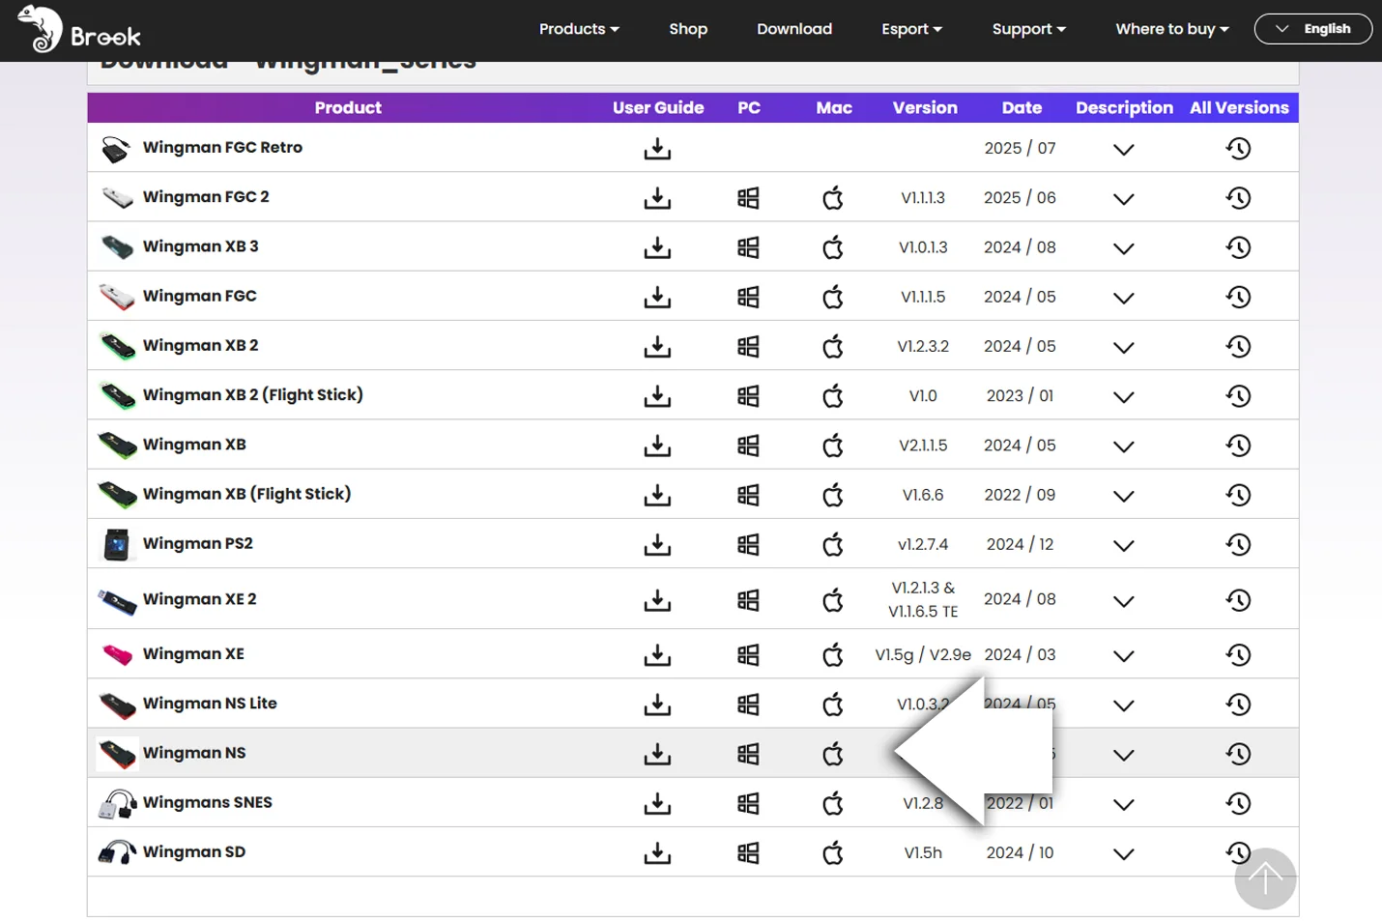The image size is (1382, 921).
Task: Download the Wingman XB user guide
Action: (657, 446)
